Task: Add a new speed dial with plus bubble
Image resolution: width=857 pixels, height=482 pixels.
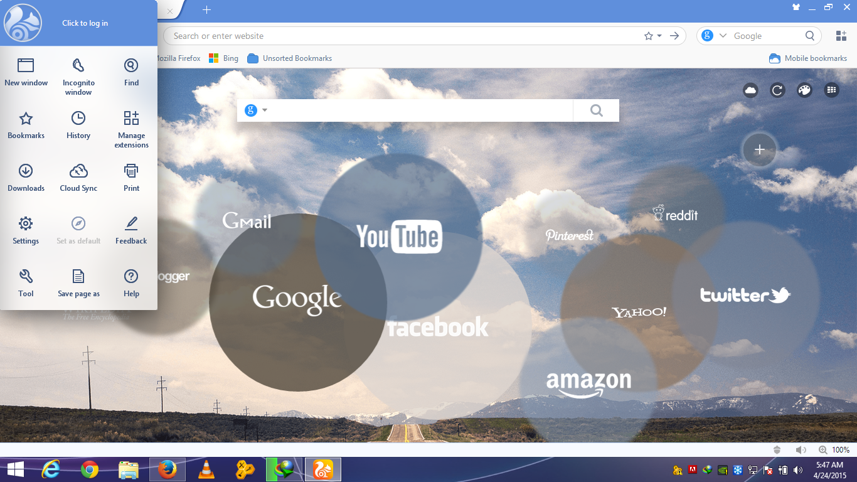Action: pyautogui.click(x=759, y=149)
